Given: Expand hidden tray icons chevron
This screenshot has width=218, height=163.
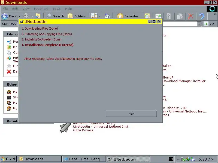Looking at the screenshot, I should 178,159.
